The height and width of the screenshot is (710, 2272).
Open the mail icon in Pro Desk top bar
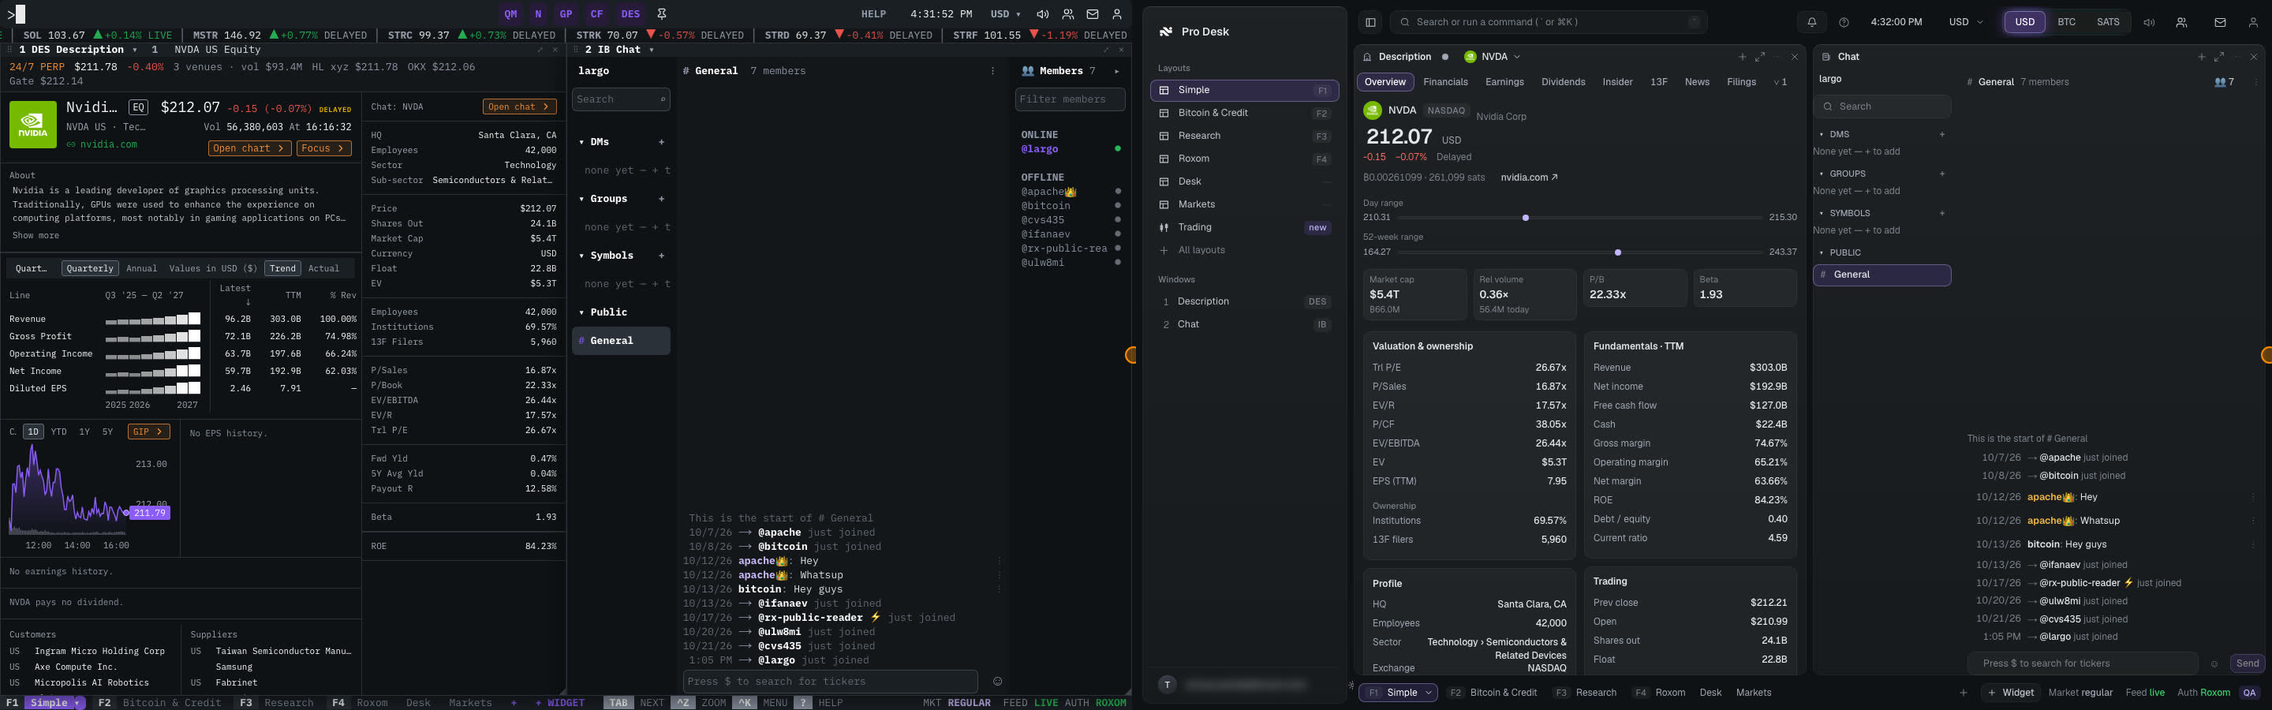[x=2220, y=22]
